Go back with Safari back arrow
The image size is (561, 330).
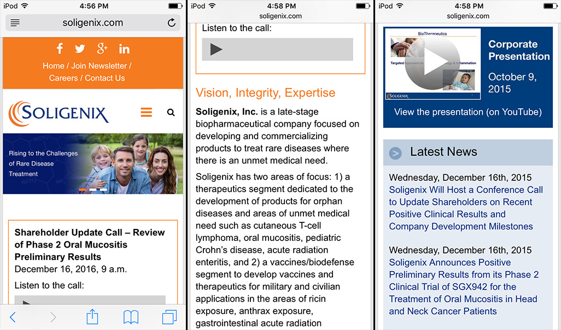(13, 317)
